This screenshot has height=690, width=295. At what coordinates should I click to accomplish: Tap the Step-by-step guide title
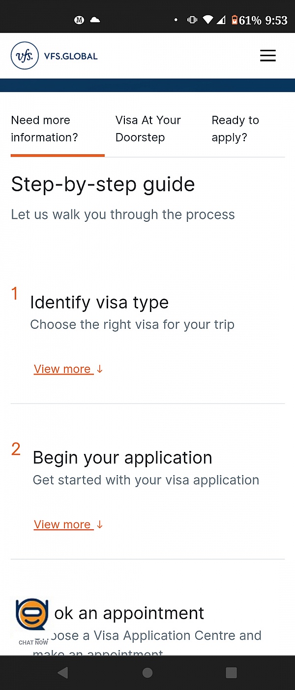click(x=103, y=184)
